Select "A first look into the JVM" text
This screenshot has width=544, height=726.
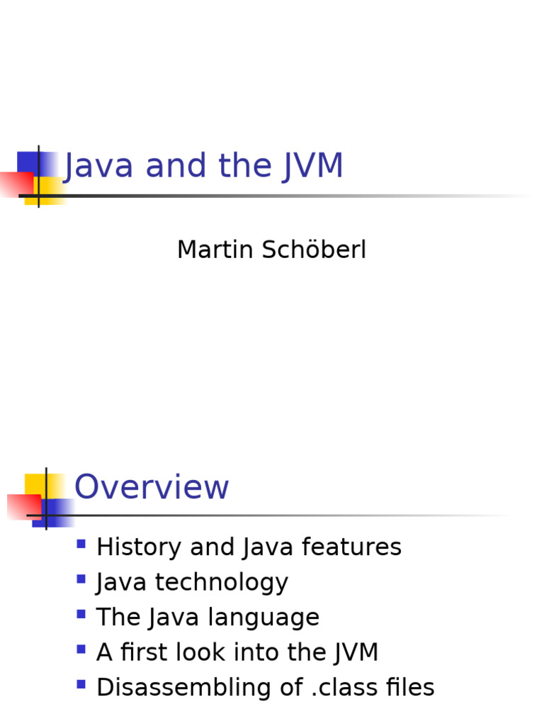pos(237,652)
